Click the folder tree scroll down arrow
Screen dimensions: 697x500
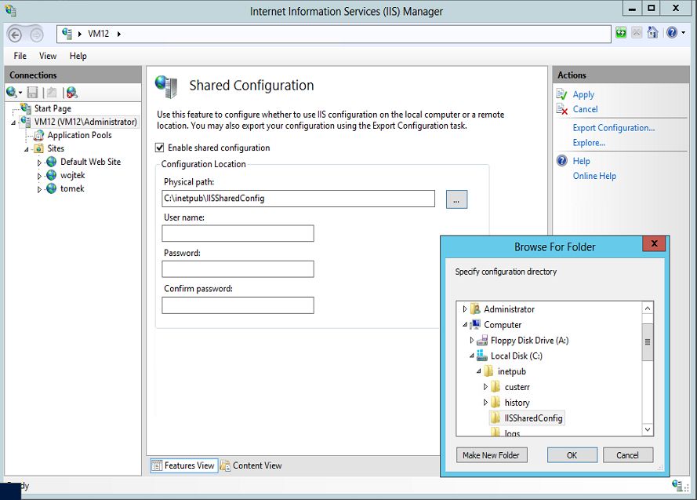coord(648,429)
